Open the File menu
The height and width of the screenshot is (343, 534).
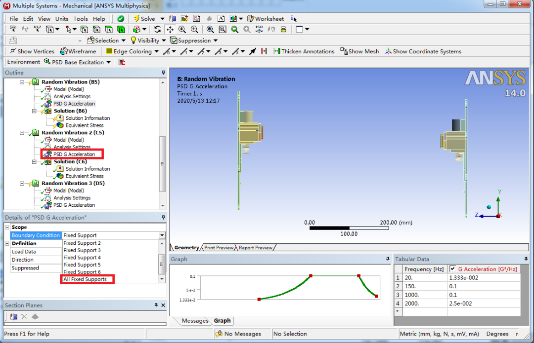click(14, 19)
